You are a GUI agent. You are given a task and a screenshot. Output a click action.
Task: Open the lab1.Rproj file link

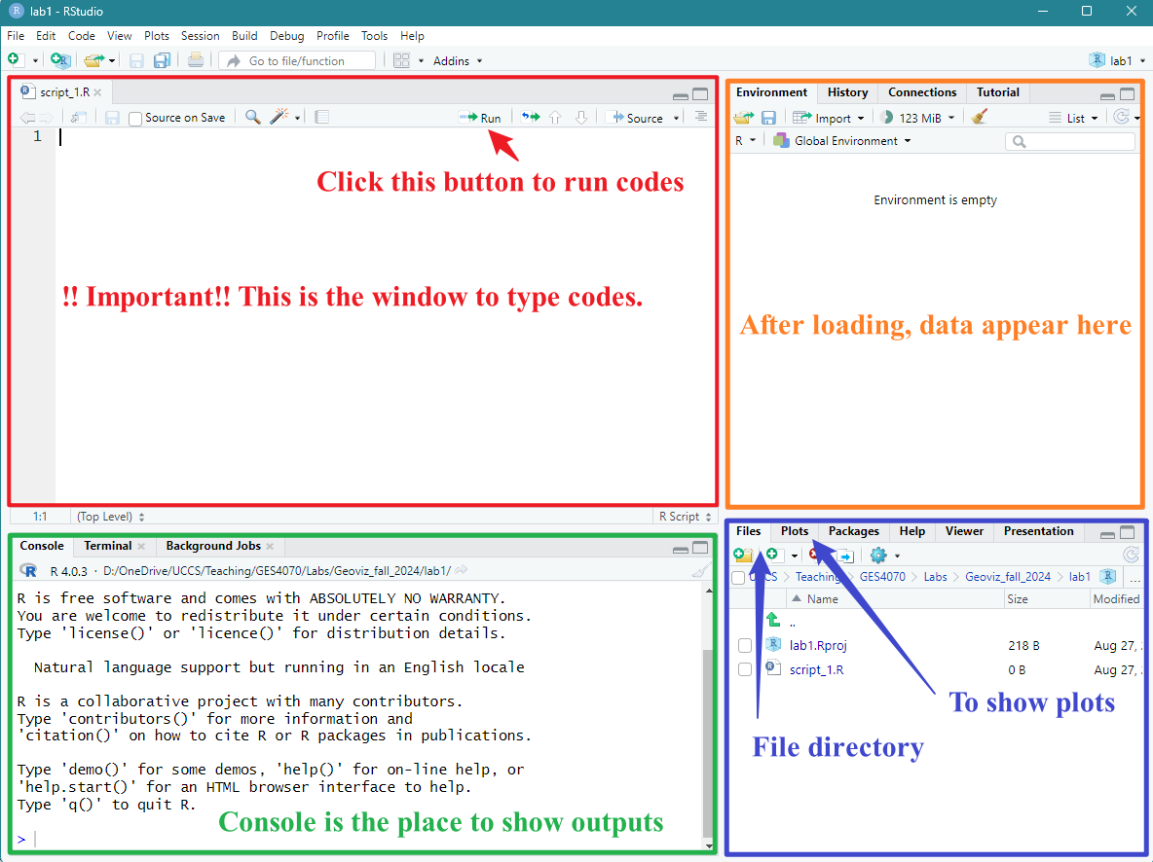pos(818,645)
